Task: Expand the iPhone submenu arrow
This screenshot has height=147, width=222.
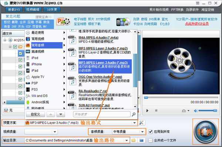Action: coord(64,64)
